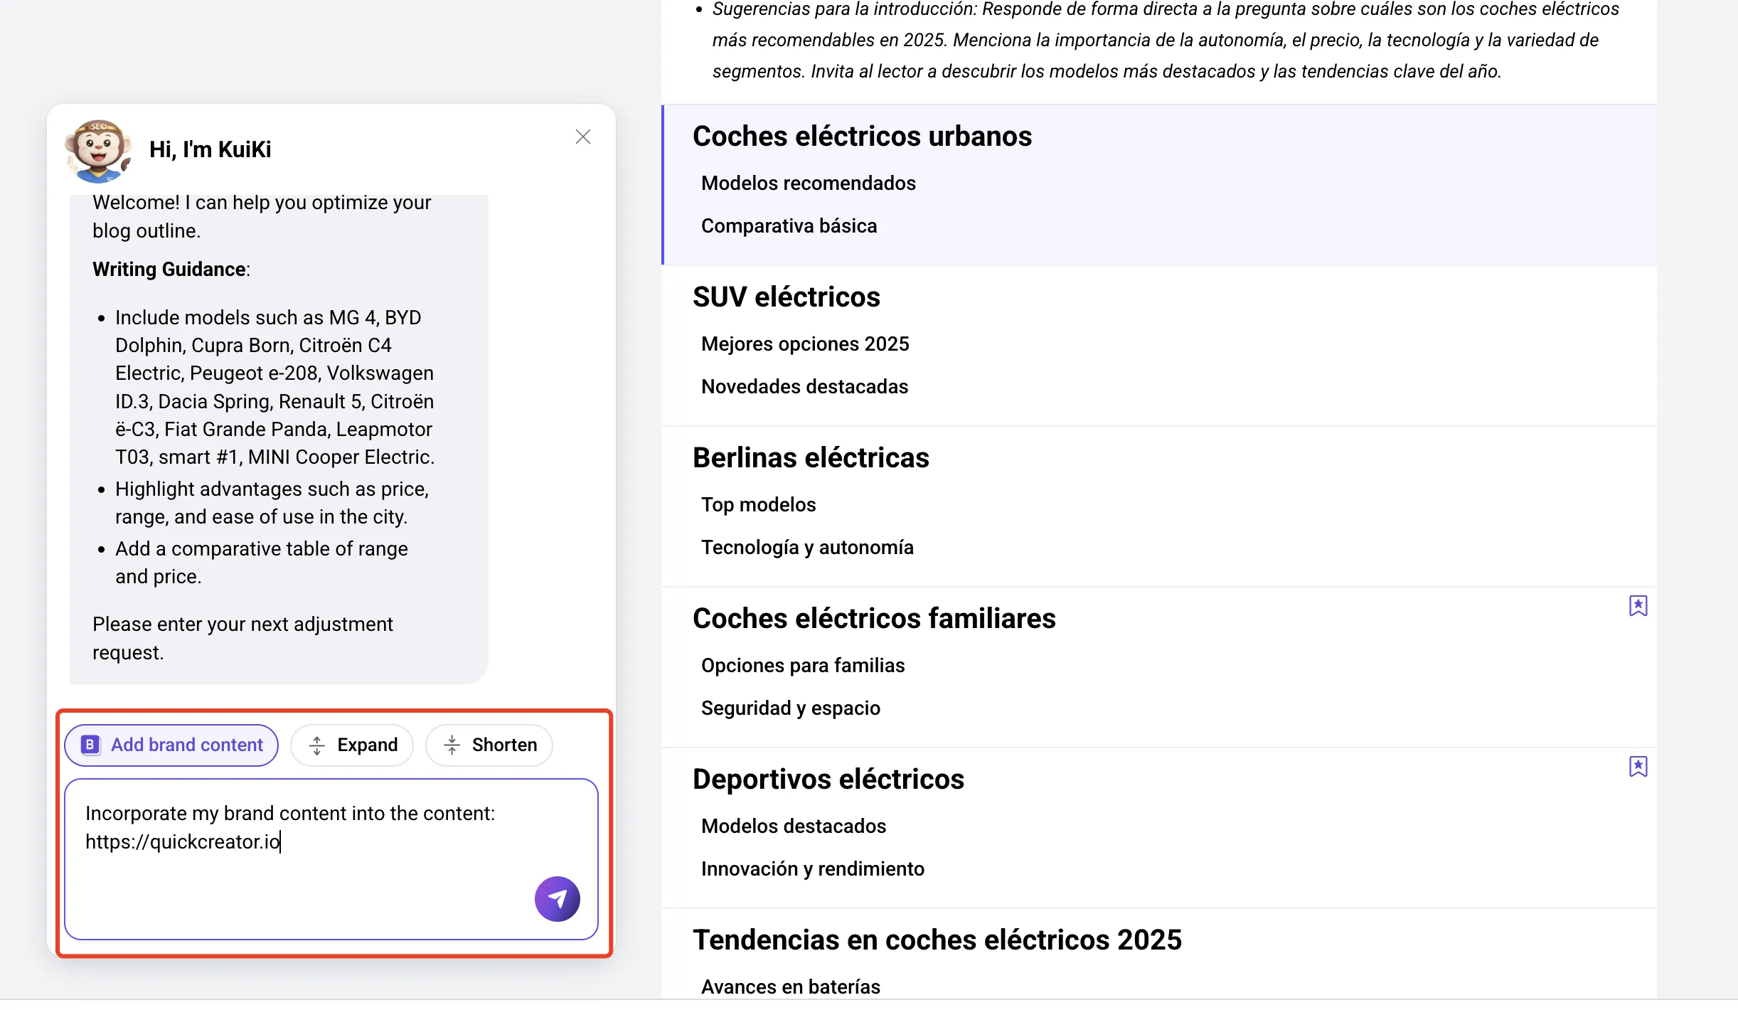Select the Modelos recomendados subsection
The image size is (1738, 1010).
coord(808,183)
